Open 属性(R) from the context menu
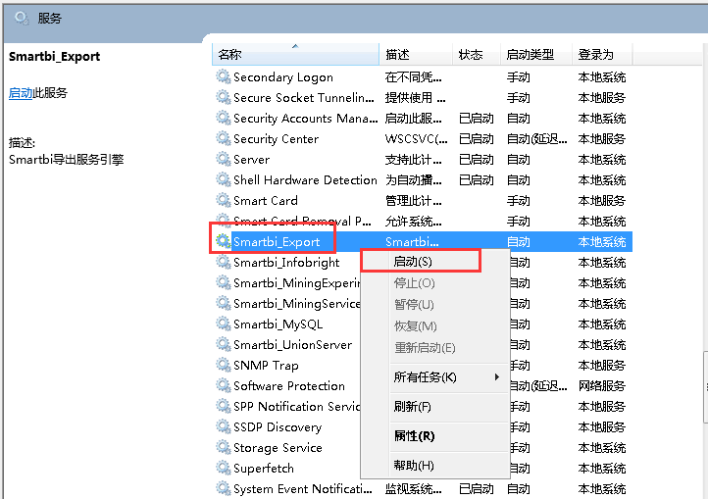This screenshot has height=499, width=708. tap(435, 436)
